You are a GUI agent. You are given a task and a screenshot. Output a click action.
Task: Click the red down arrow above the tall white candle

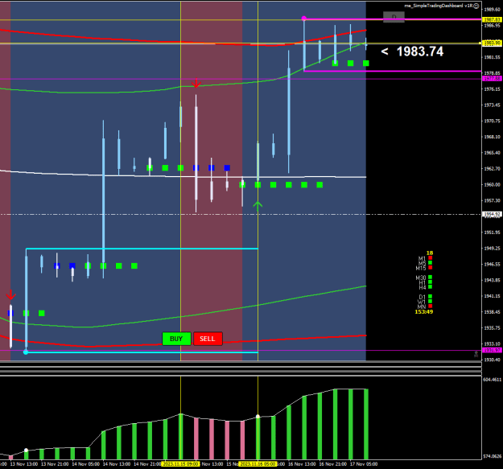click(196, 83)
